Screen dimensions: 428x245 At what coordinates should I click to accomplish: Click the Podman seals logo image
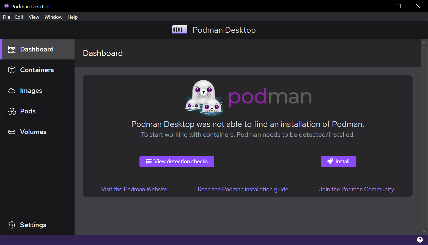click(x=204, y=97)
